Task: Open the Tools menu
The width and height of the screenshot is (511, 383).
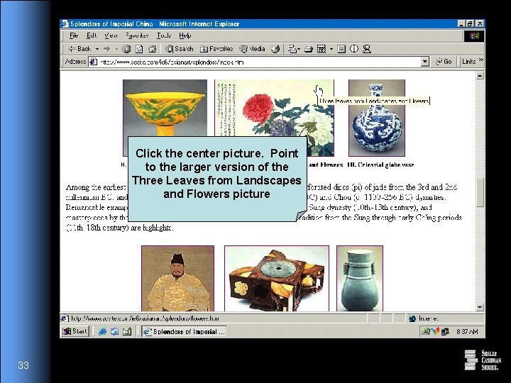Action: [x=164, y=35]
